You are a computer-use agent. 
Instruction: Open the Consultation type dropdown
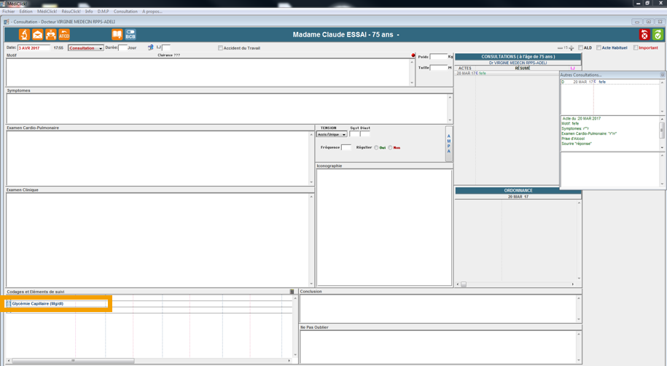click(x=101, y=48)
